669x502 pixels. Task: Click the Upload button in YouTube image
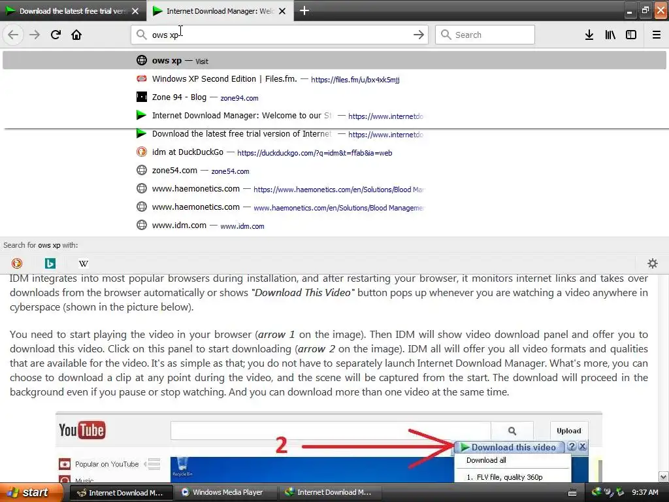(569, 431)
